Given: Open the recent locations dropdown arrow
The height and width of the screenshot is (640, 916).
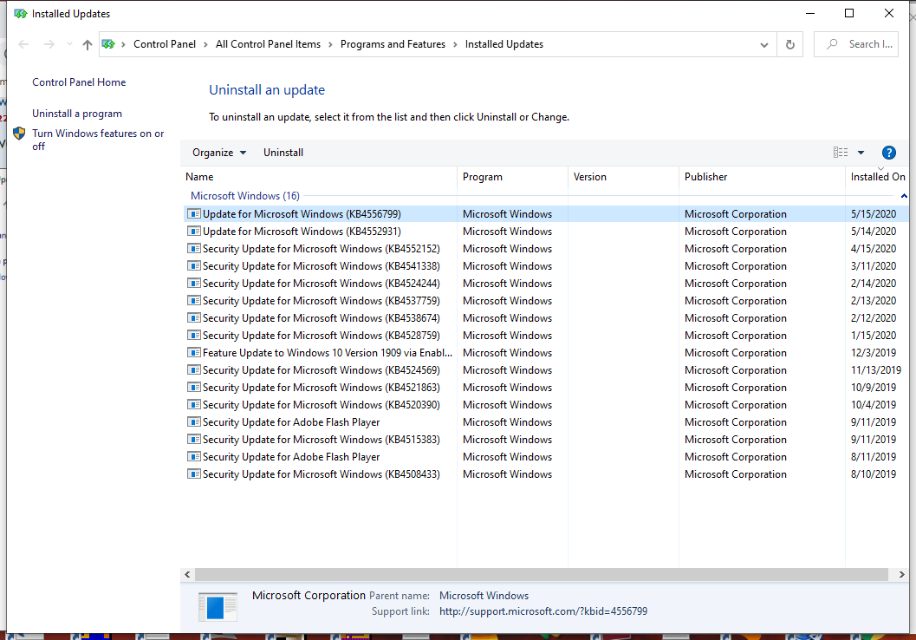Looking at the screenshot, I should 69,44.
